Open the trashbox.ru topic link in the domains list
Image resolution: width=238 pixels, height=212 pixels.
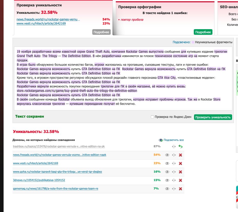(x=59, y=146)
